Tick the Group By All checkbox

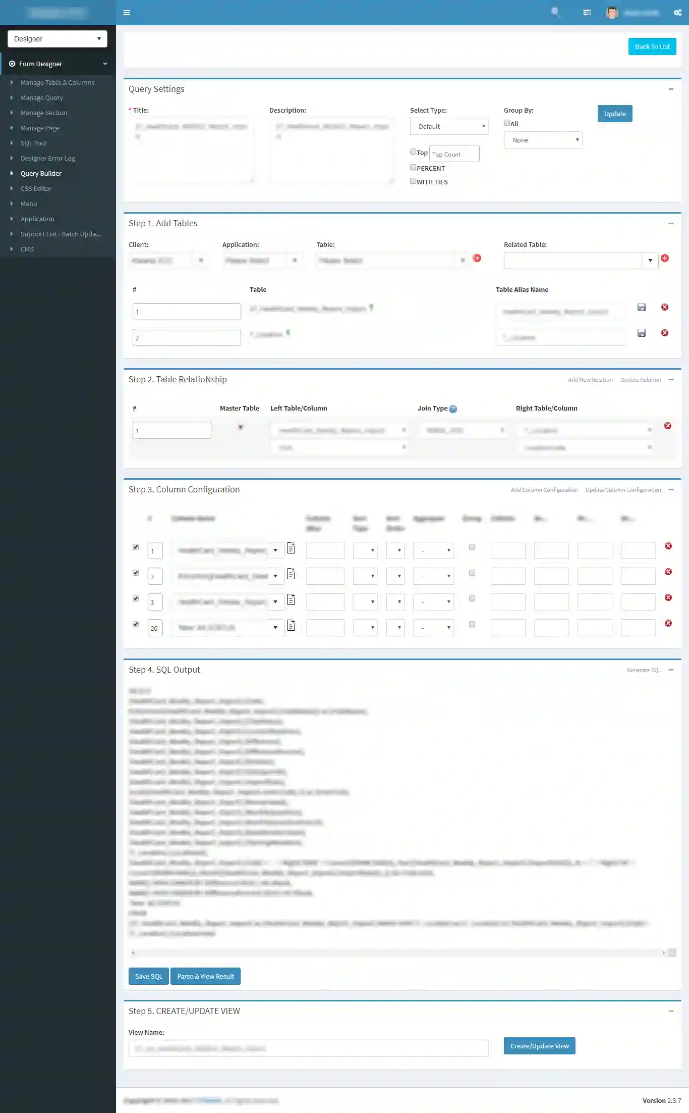coord(507,123)
